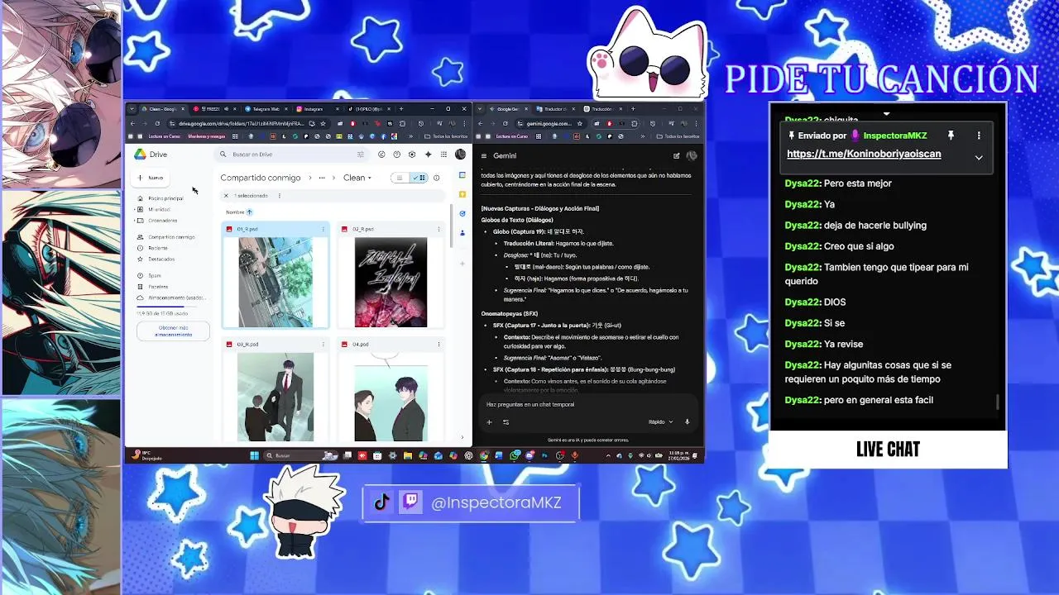Open Reciente in Drive sidebar

click(x=157, y=248)
